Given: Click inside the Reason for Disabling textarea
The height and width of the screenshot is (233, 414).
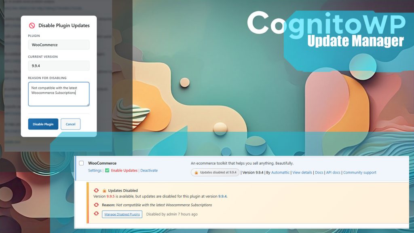Looking at the screenshot, I should tap(59, 94).
